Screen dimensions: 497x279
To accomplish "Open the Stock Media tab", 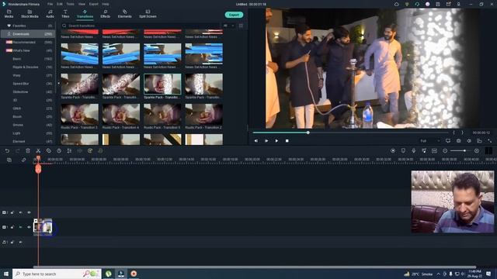I will click(x=30, y=14).
